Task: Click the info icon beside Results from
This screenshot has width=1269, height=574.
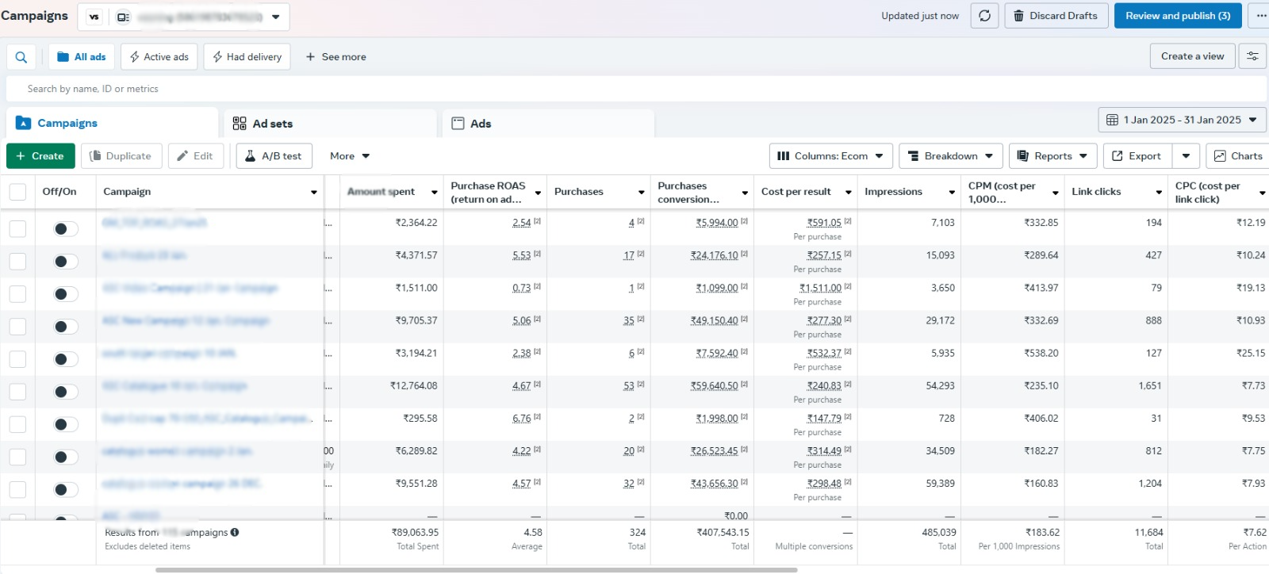Action: (x=235, y=533)
